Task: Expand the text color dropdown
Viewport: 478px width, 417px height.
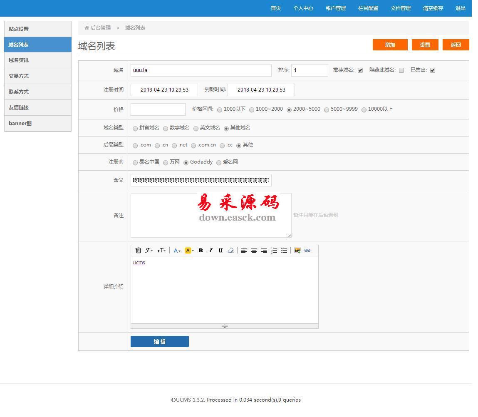Action: tap(177, 251)
